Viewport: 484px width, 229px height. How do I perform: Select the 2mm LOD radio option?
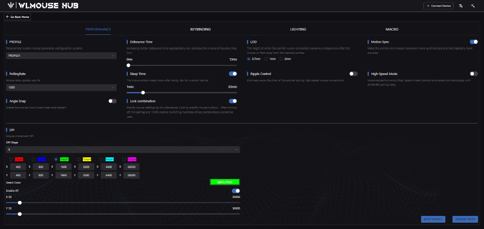(x=282, y=59)
